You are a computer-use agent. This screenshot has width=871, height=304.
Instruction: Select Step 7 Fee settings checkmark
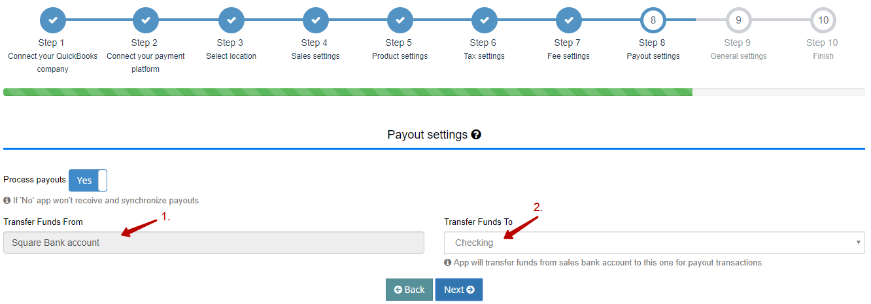(x=569, y=20)
